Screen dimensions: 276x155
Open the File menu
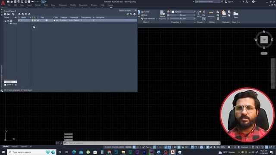(x=9, y=5)
